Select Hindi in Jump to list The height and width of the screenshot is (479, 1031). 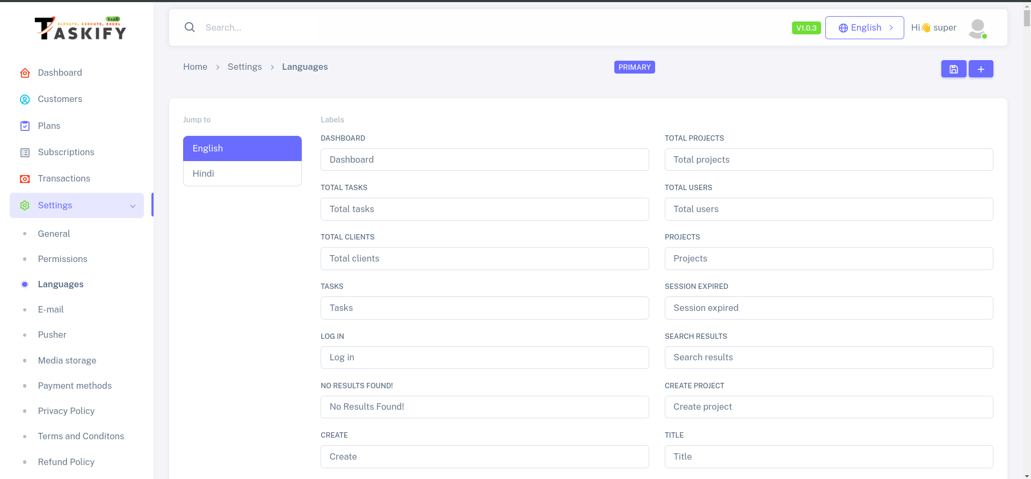(242, 173)
